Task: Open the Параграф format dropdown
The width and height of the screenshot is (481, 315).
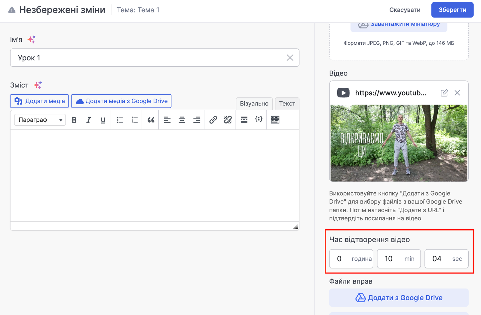Action: (x=40, y=120)
